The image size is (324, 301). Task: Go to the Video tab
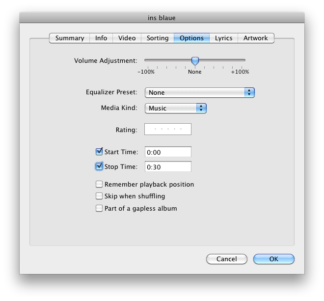tap(127, 38)
